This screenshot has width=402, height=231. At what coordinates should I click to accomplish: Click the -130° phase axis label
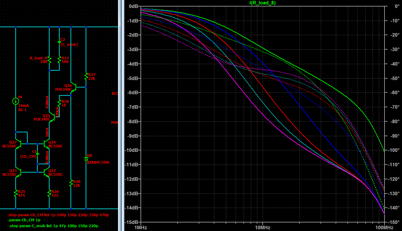click(394, 193)
